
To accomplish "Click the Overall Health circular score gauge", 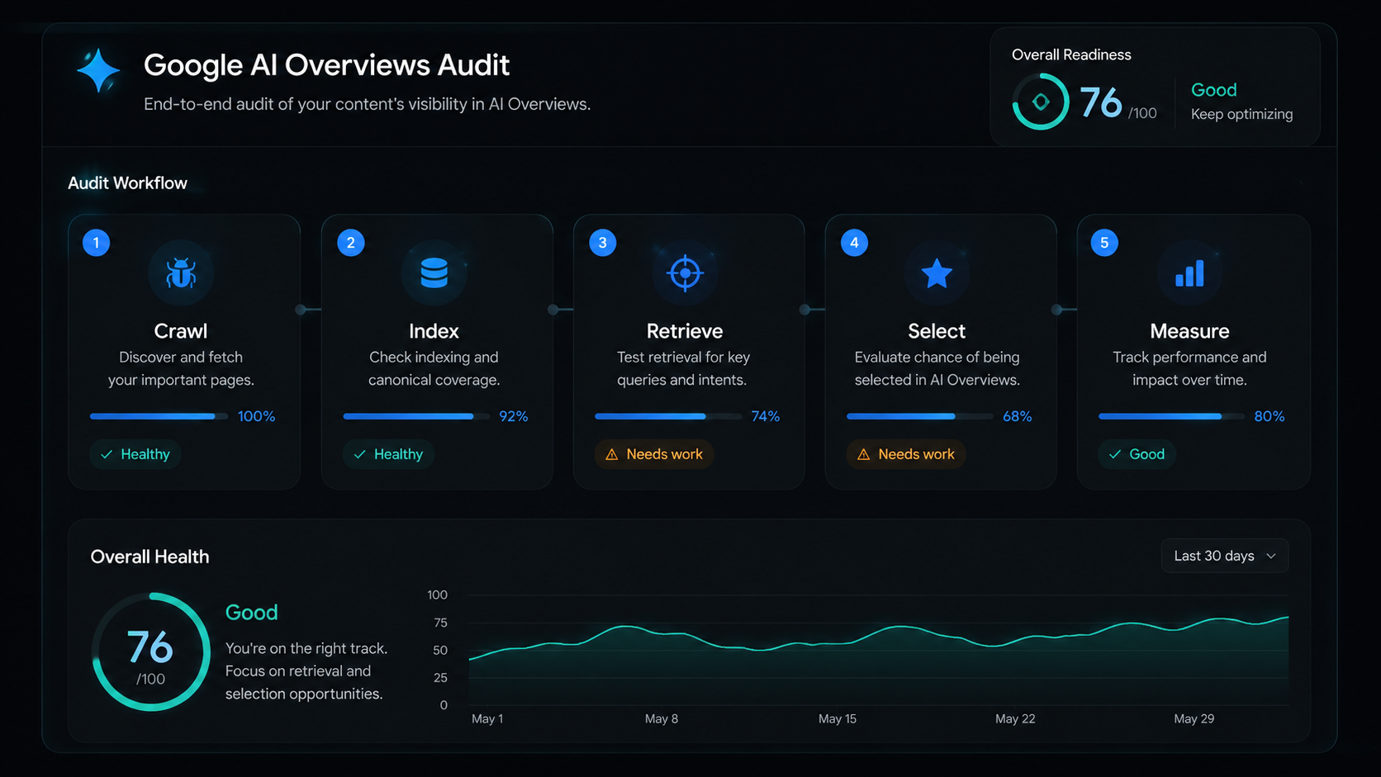I will [x=150, y=651].
